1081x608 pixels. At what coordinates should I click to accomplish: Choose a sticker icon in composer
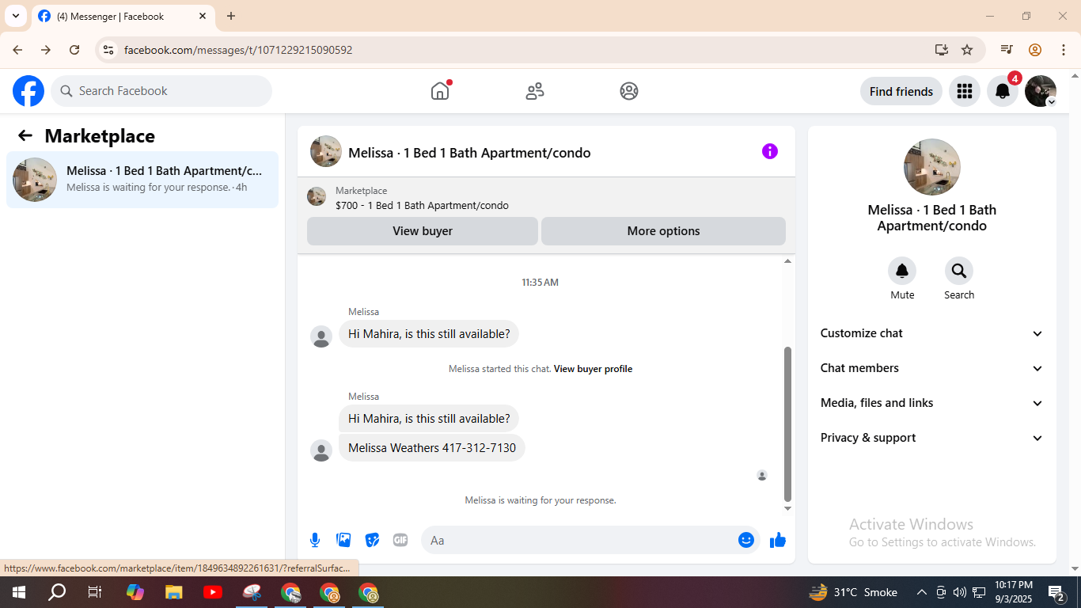[x=372, y=540]
